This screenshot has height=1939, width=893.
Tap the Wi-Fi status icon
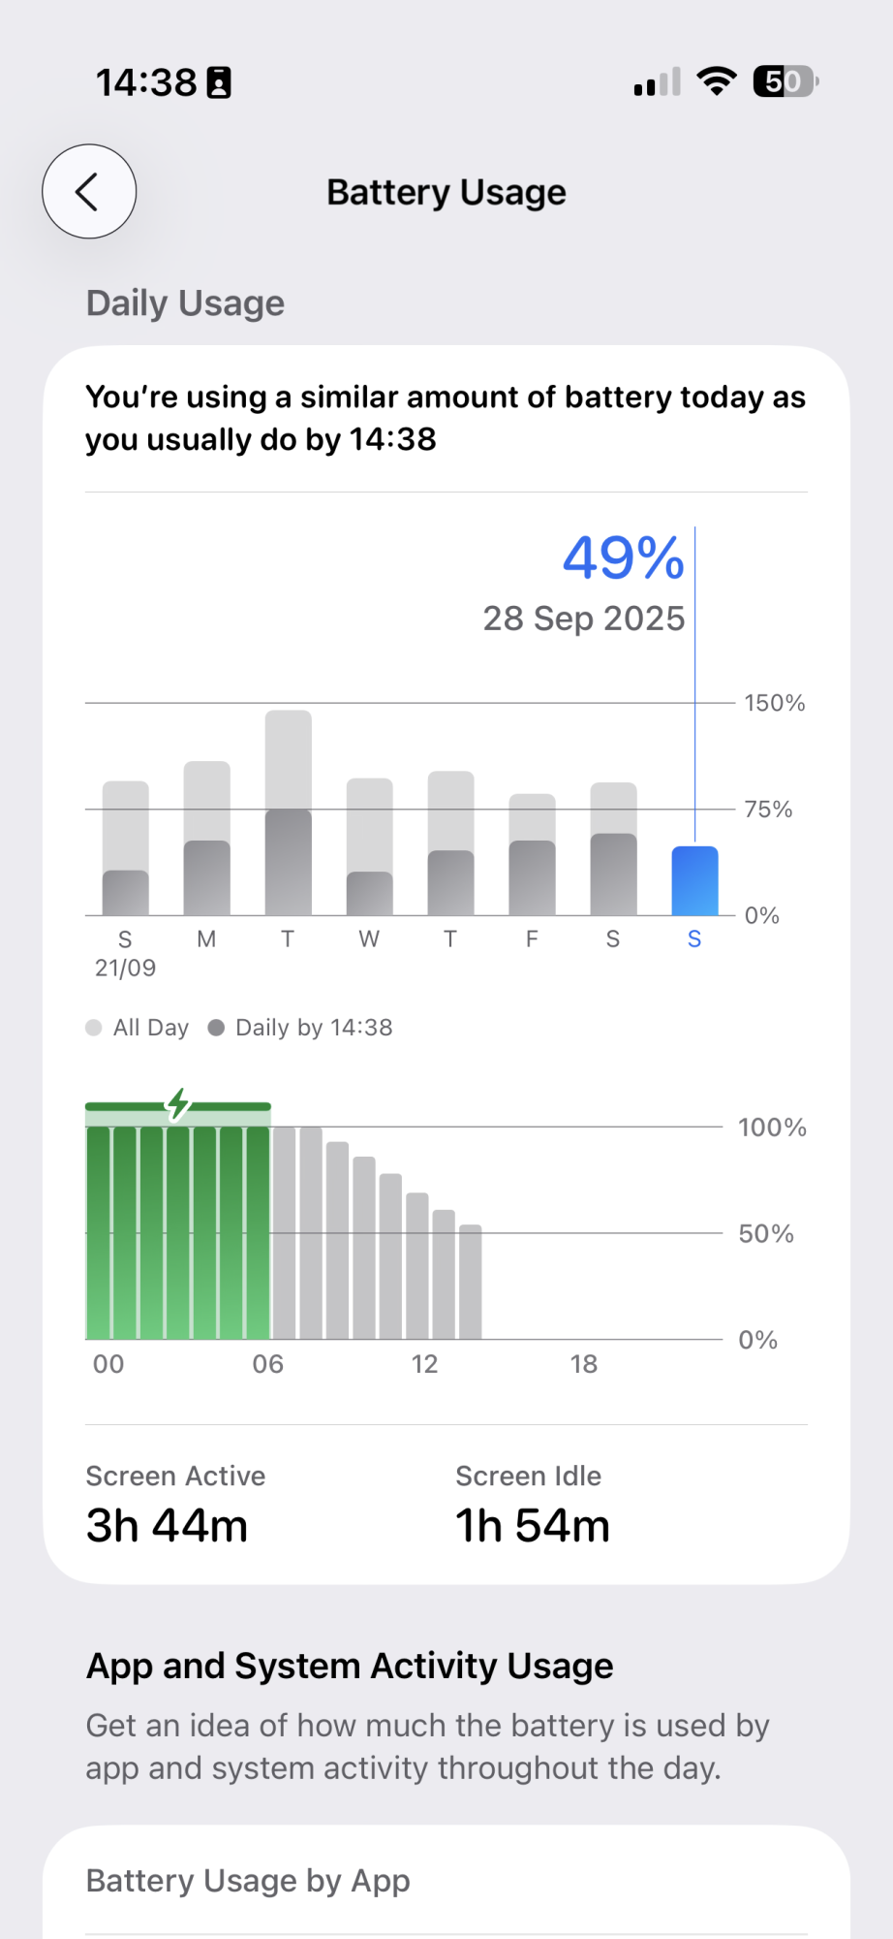click(717, 81)
